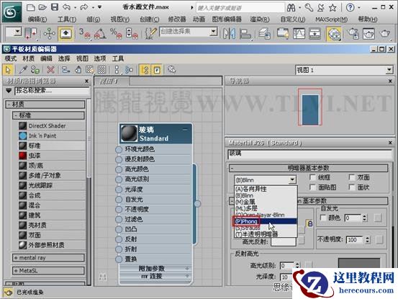This screenshot has height=299, width=398.
Task: Toggle the percent snap tool
Action: click(x=116, y=34)
